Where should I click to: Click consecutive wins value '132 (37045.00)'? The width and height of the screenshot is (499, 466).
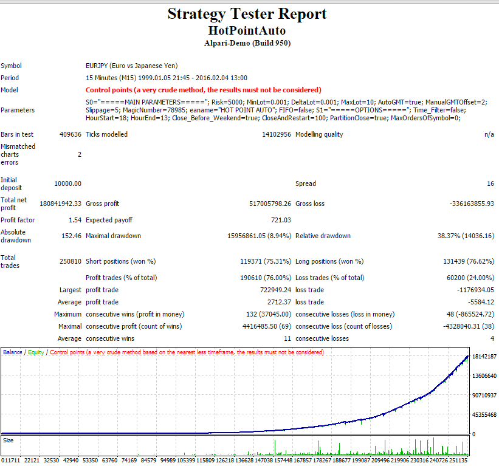click(x=269, y=314)
